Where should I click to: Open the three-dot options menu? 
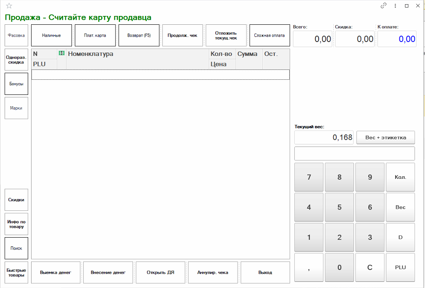[395, 6]
